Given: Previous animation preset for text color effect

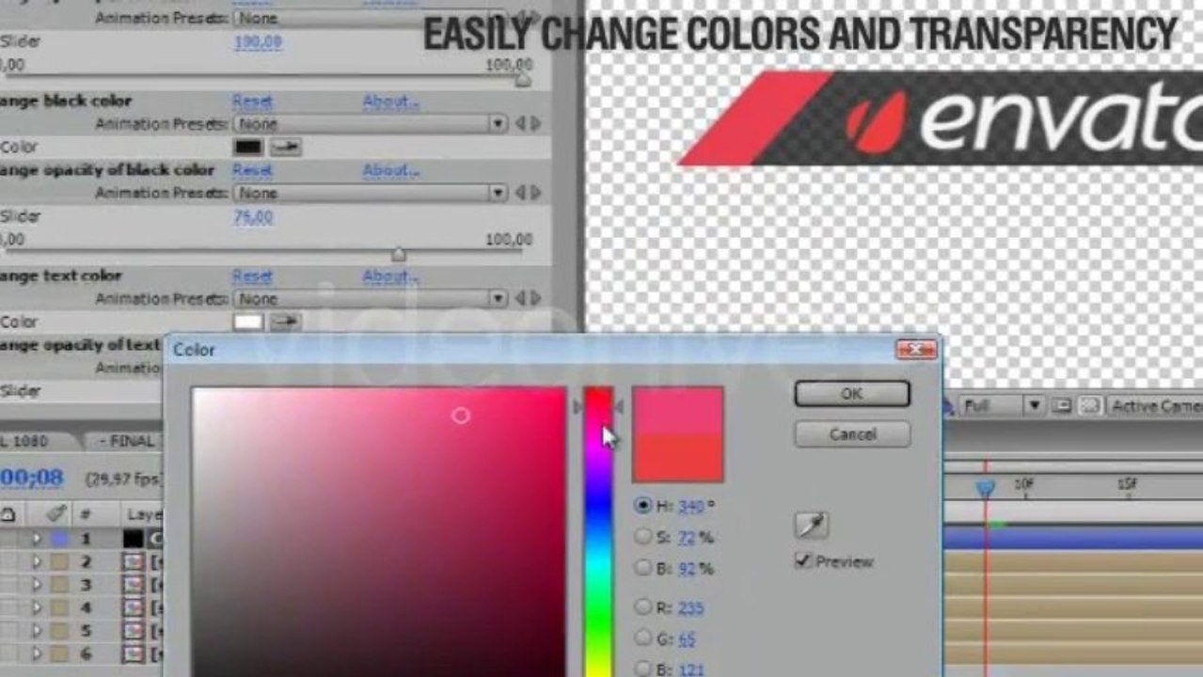Looking at the screenshot, I should click(520, 299).
